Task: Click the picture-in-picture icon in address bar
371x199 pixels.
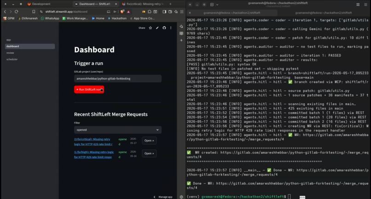Action: coord(108,11)
